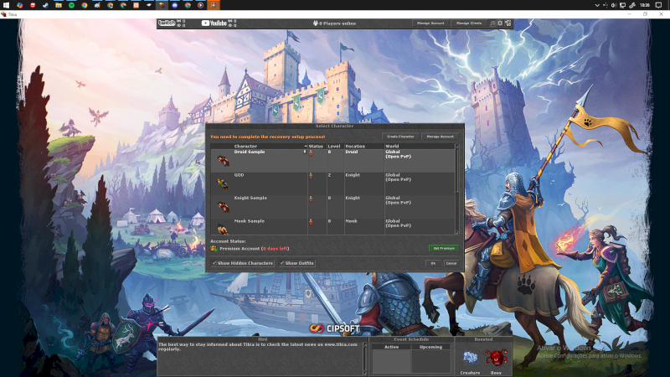Click the Create Character button
The width and height of the screenshot is (670, 377).
tap(401, 137)
